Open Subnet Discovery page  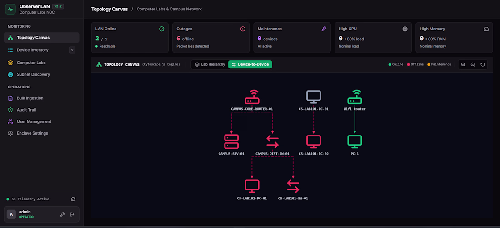pyautogui.click(x=41, y=74)
